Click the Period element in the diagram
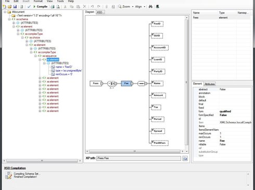Viewport: 255px width, 190px height. (x=158, y=119)
